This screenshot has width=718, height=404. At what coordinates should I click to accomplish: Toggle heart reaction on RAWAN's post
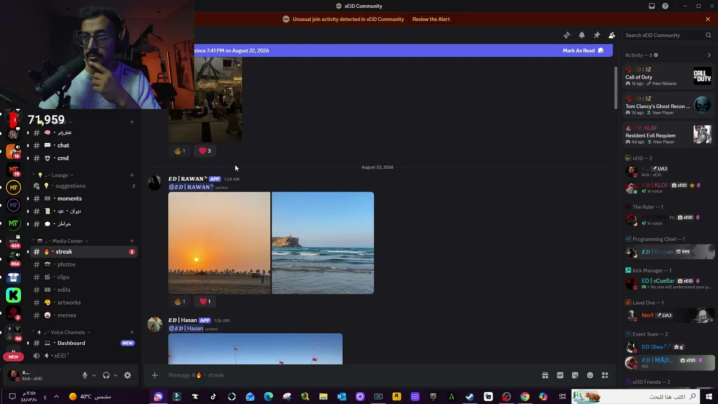205,301
